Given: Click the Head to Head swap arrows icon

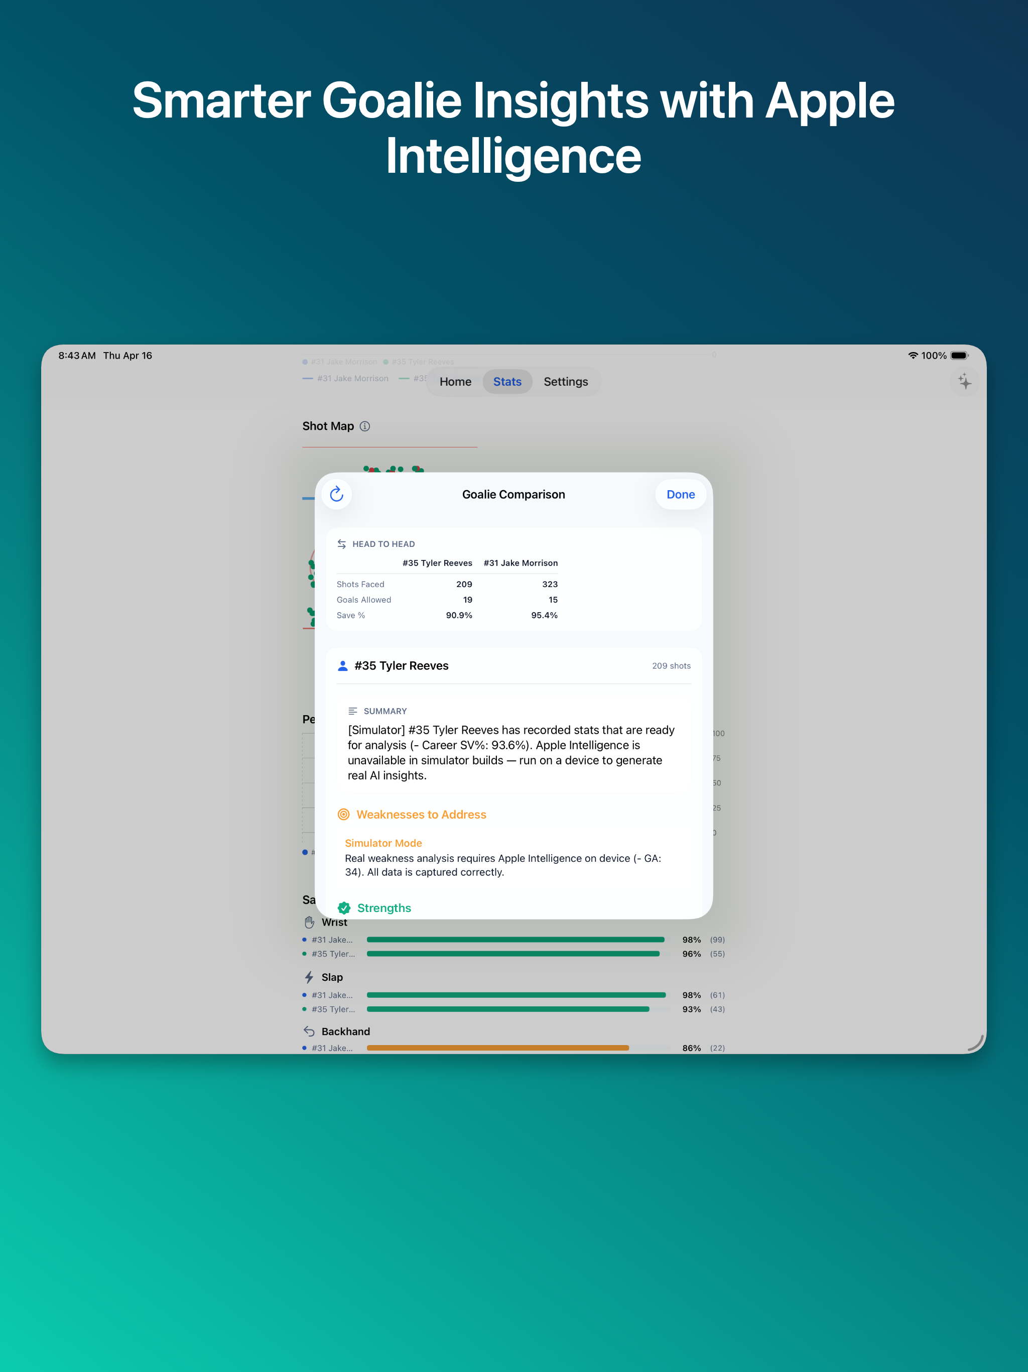Looking at the screenshot, I should pos(342,544).
